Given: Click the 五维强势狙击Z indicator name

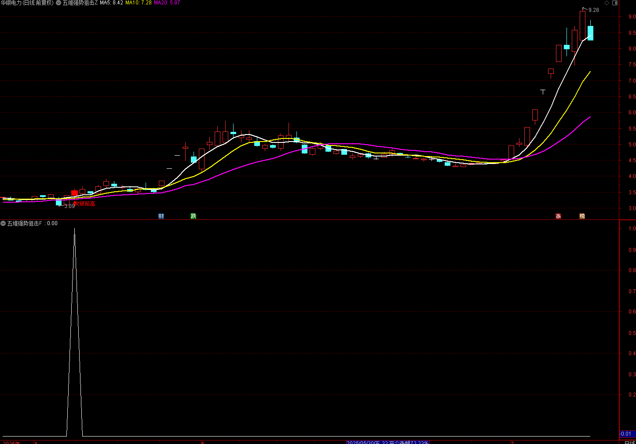Looking at the screenshot, I should point(80,3).
